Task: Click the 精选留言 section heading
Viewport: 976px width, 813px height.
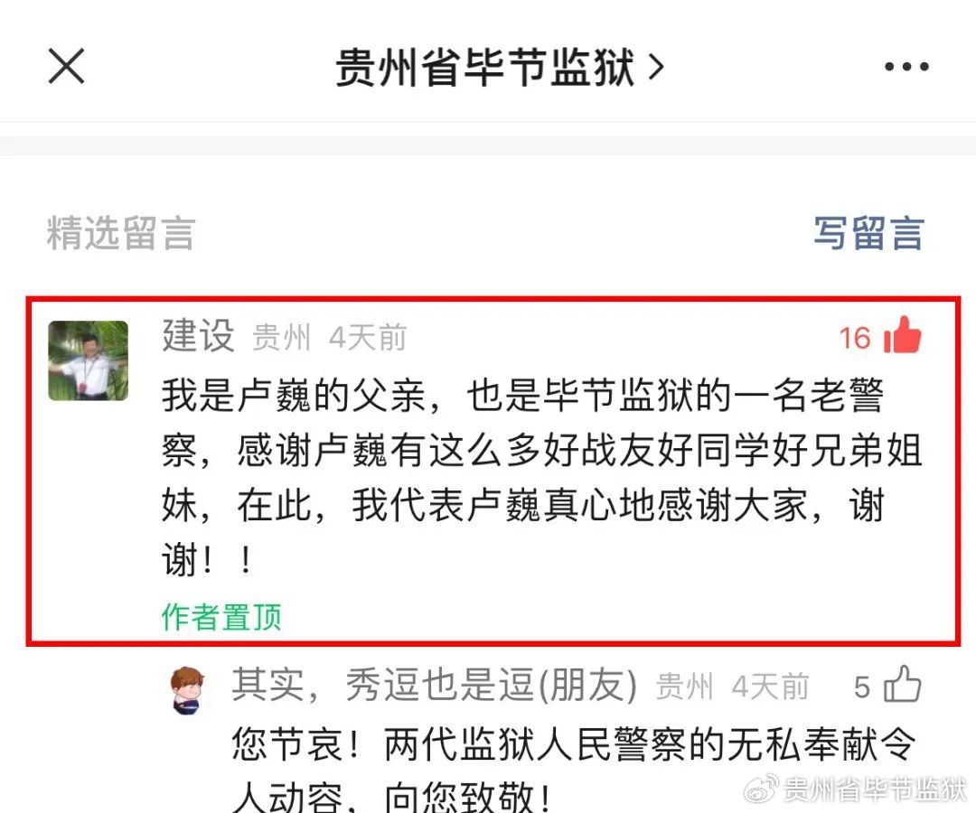Action: coord(121,233)
